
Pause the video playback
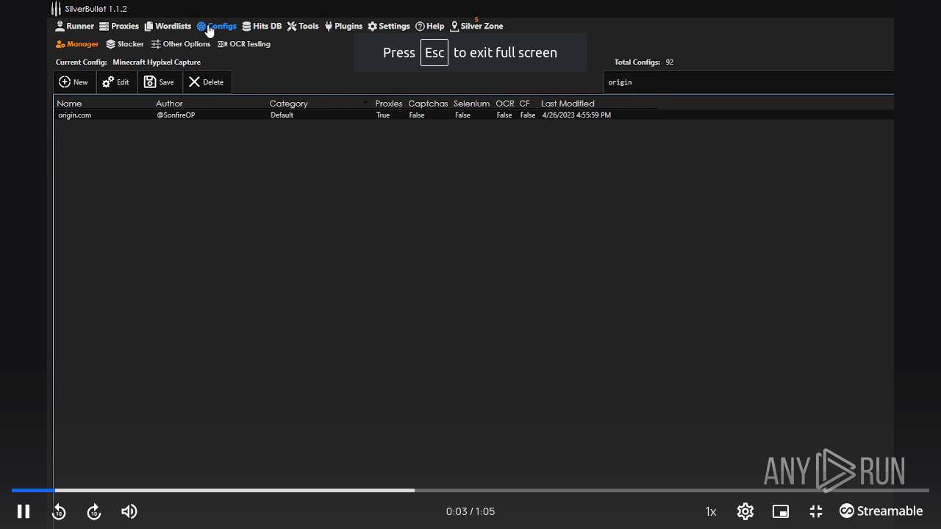(24, 511)
